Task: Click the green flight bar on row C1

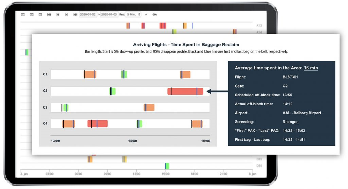Action: 124,74
